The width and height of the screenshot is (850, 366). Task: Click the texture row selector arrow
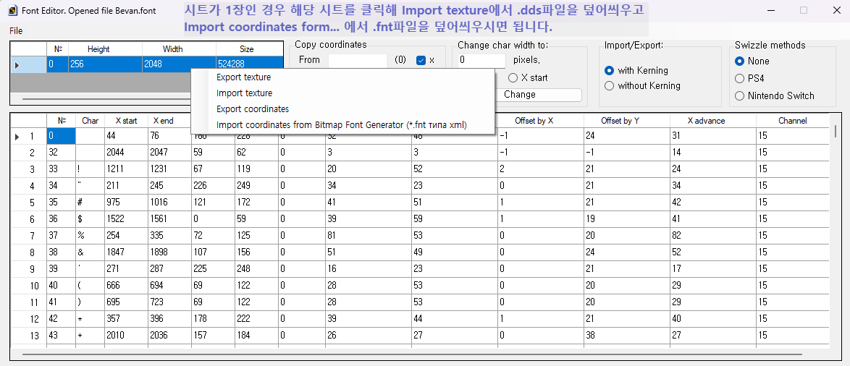click(17, 65)
